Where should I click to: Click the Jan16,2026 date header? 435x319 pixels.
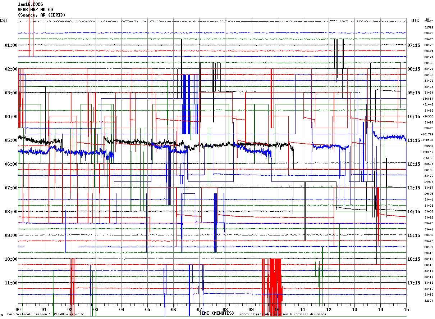(30, 4)
